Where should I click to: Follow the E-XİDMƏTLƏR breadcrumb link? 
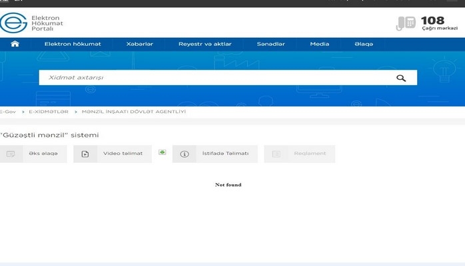tap(49, 112)
